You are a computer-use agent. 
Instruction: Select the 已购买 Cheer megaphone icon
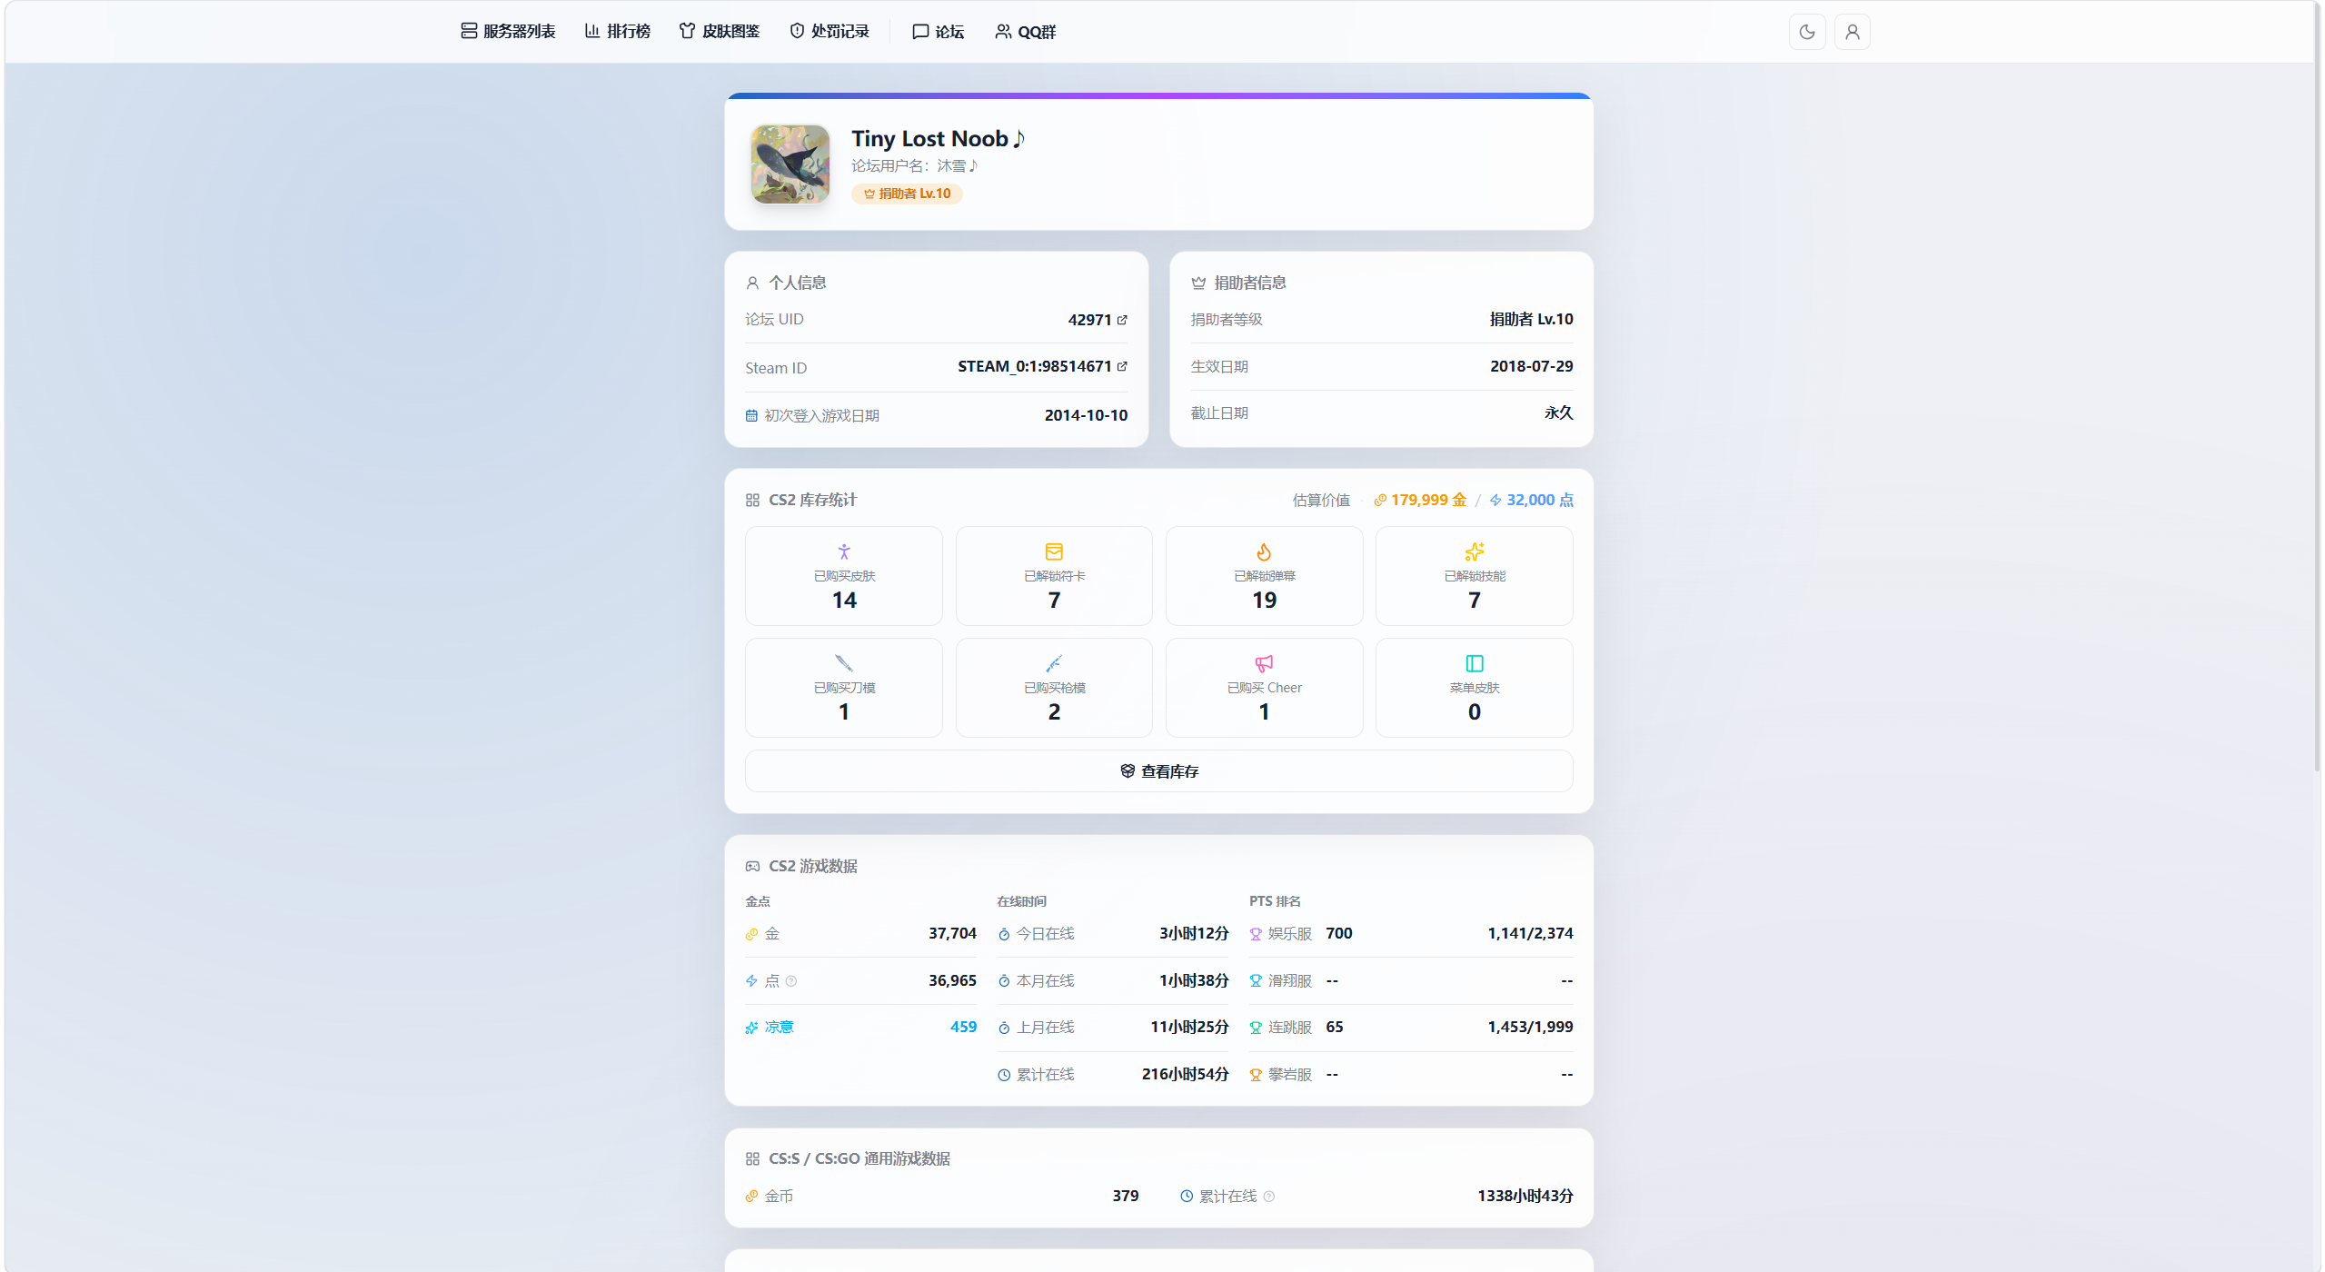(x=1264, y=663)
